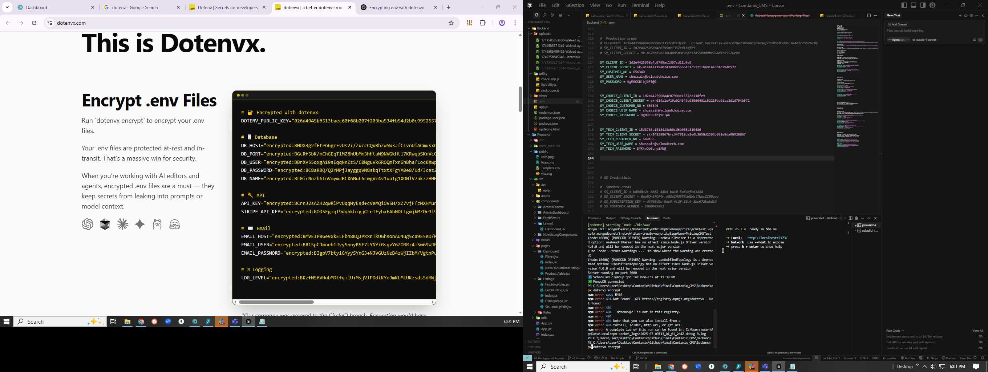Viewport: 988px width, 372px height.
Task: Open Chrome extensions puzzle icon
Action: click(x=482, y=23)
